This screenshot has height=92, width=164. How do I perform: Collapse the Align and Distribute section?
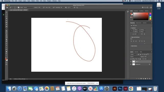130,37
